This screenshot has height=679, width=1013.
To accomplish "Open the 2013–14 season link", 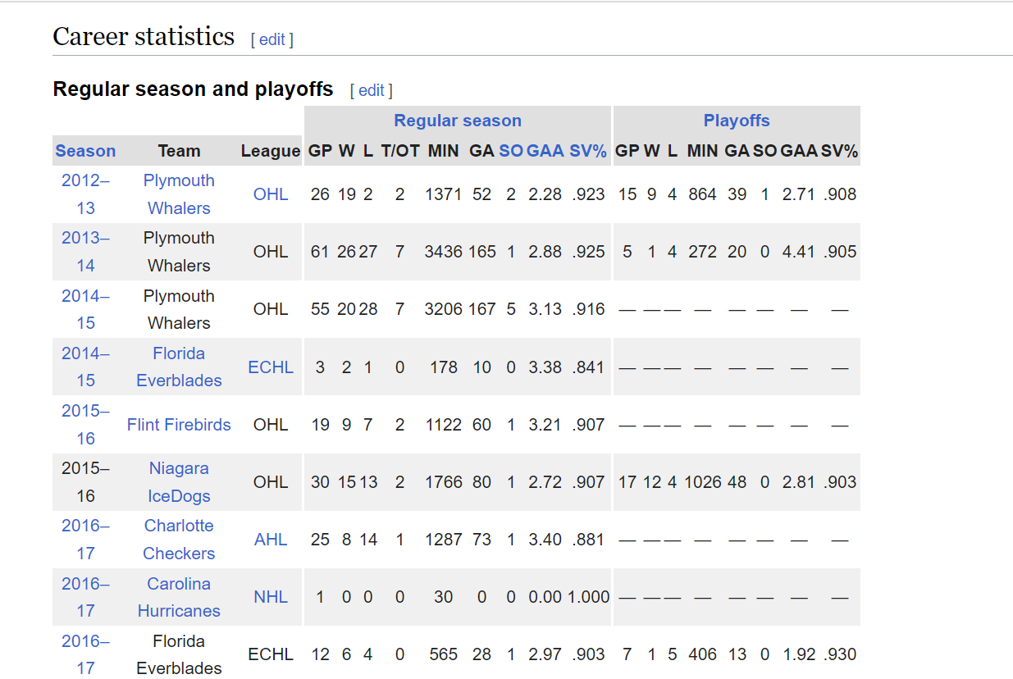I will tap(85, 252).
